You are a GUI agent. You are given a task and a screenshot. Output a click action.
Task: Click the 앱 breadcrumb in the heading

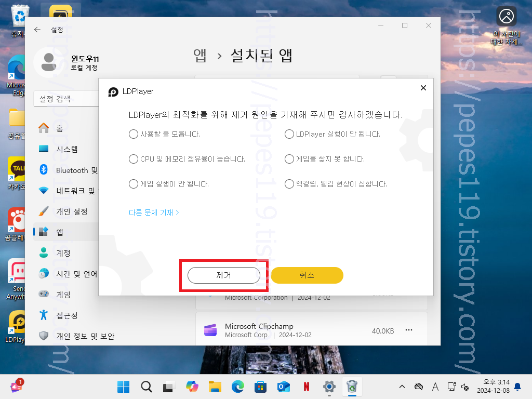coord(200,55)
